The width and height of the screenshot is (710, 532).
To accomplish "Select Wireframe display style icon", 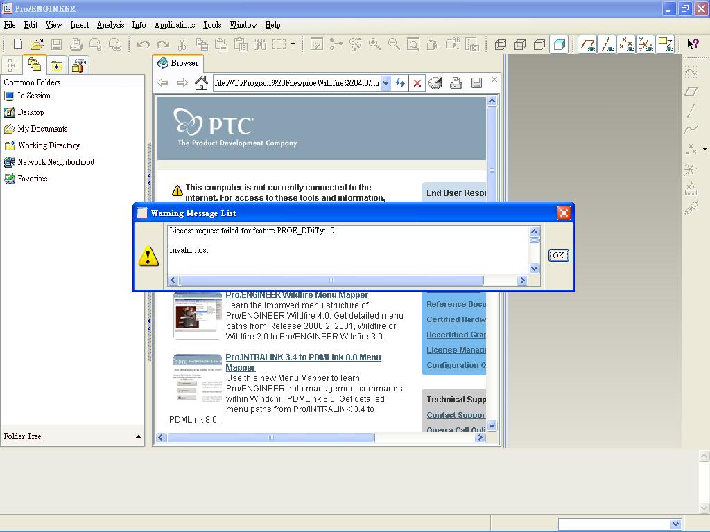I will coord(501,44).
